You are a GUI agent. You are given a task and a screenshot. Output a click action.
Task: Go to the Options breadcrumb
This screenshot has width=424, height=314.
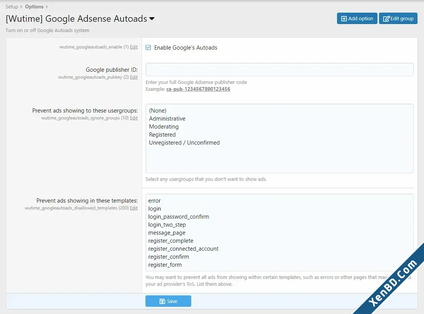34,6
